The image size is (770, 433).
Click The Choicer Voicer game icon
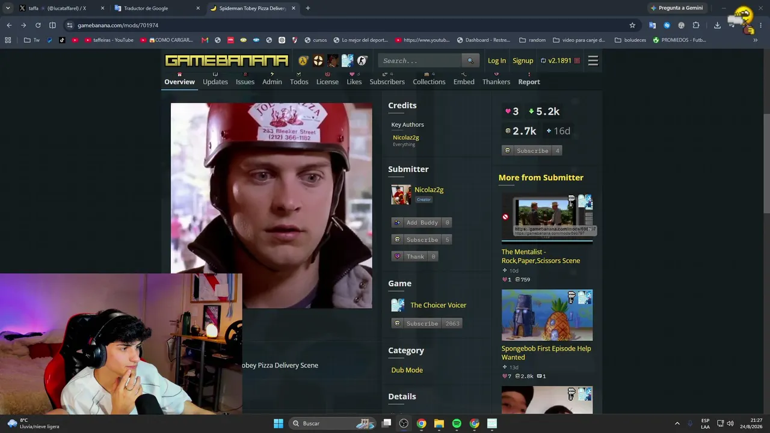(x=398, y=306)
